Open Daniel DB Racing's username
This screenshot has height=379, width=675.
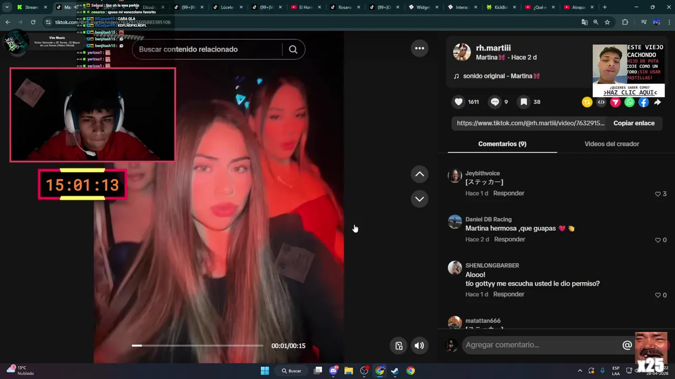pos(488,220)
